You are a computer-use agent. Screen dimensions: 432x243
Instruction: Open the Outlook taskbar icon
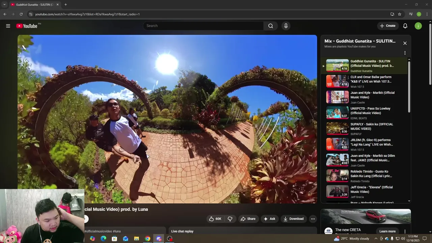pos(126,239)
